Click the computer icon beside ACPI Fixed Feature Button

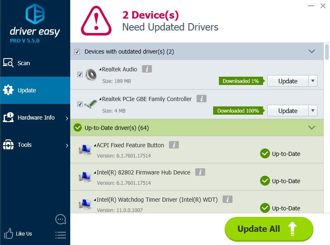(x=85, y=150)
